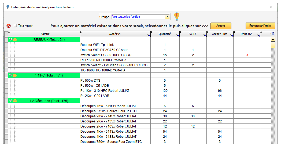
Task: Click Atelier Lum value 96
Action: [x=220, y=91]
